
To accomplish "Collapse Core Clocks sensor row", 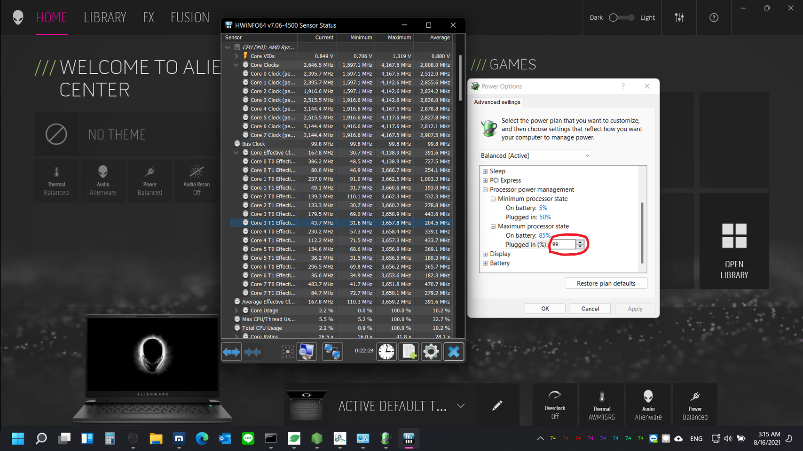I will tap(236, 65).
